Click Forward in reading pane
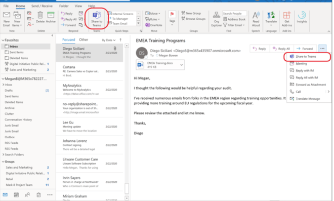The width and height of the screenshot is (334, 201). click(305, 49)
